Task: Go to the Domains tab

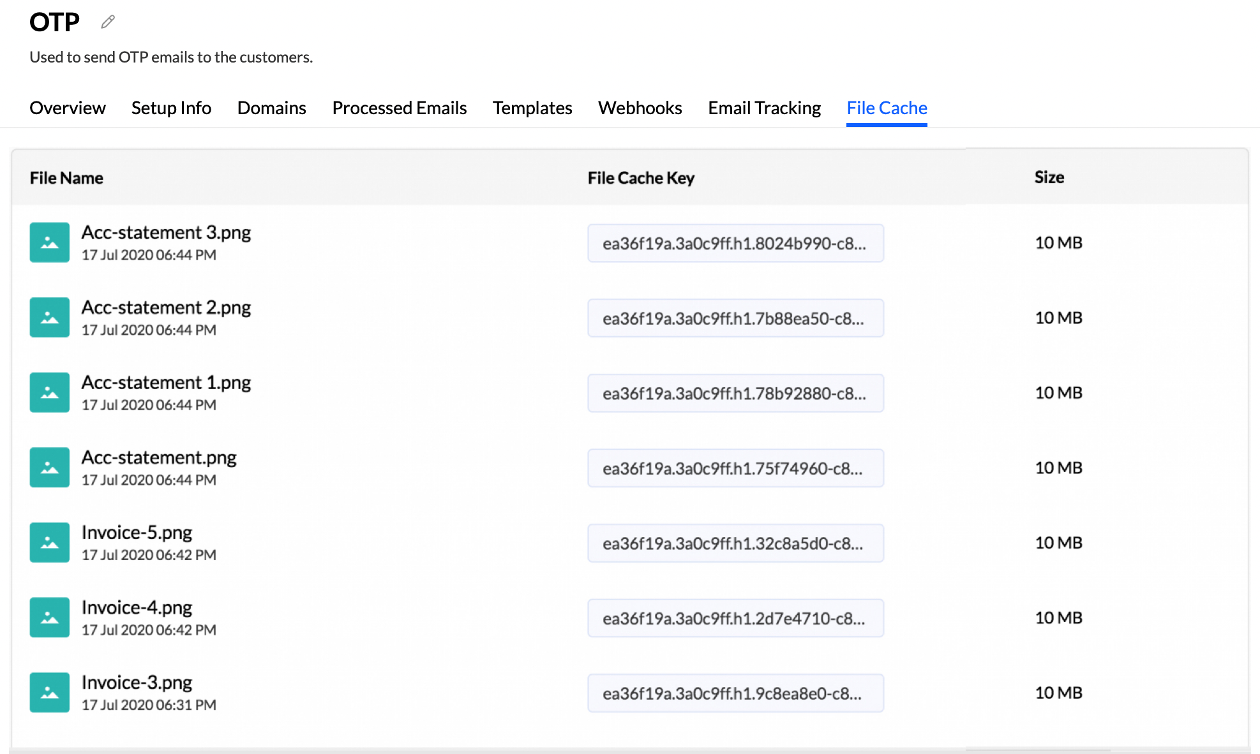Action: [272, 108]
